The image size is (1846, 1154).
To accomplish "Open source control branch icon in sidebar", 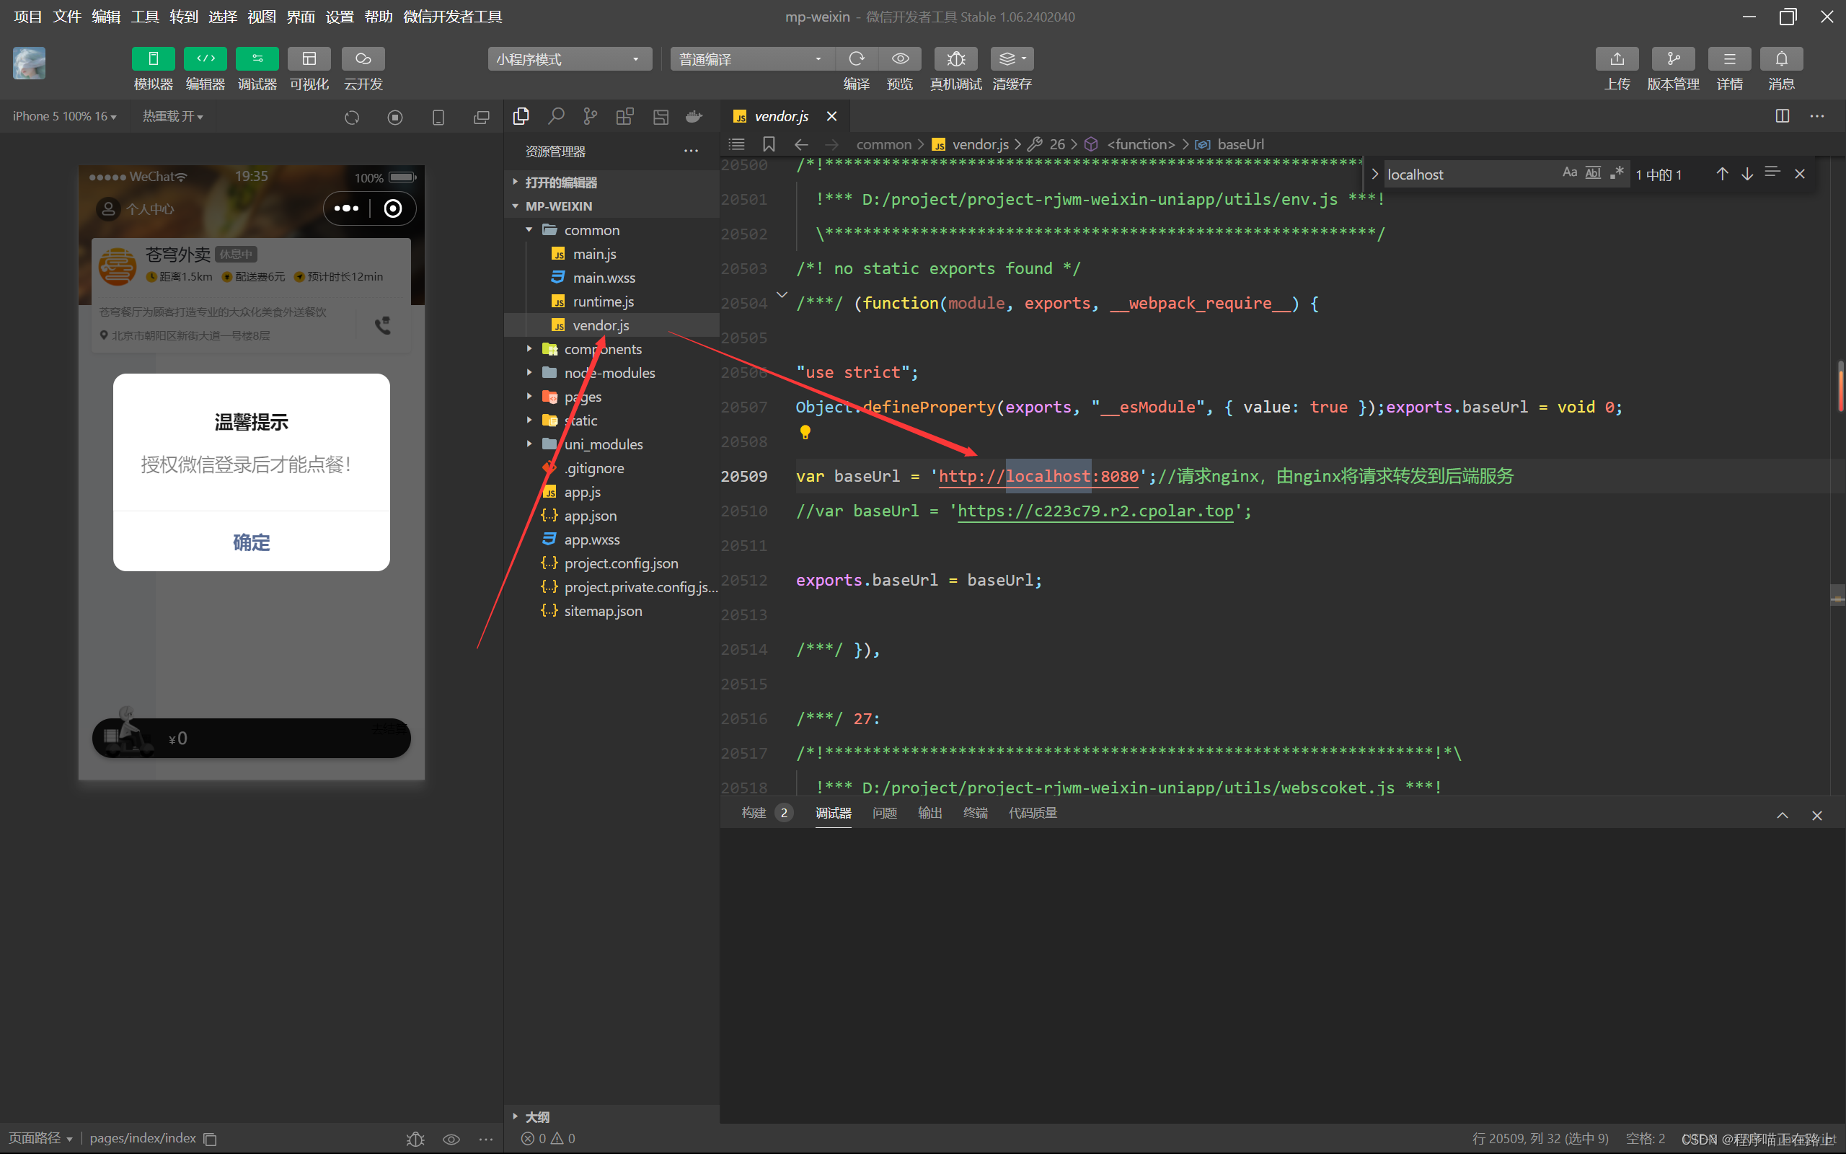I will [590, 116].
